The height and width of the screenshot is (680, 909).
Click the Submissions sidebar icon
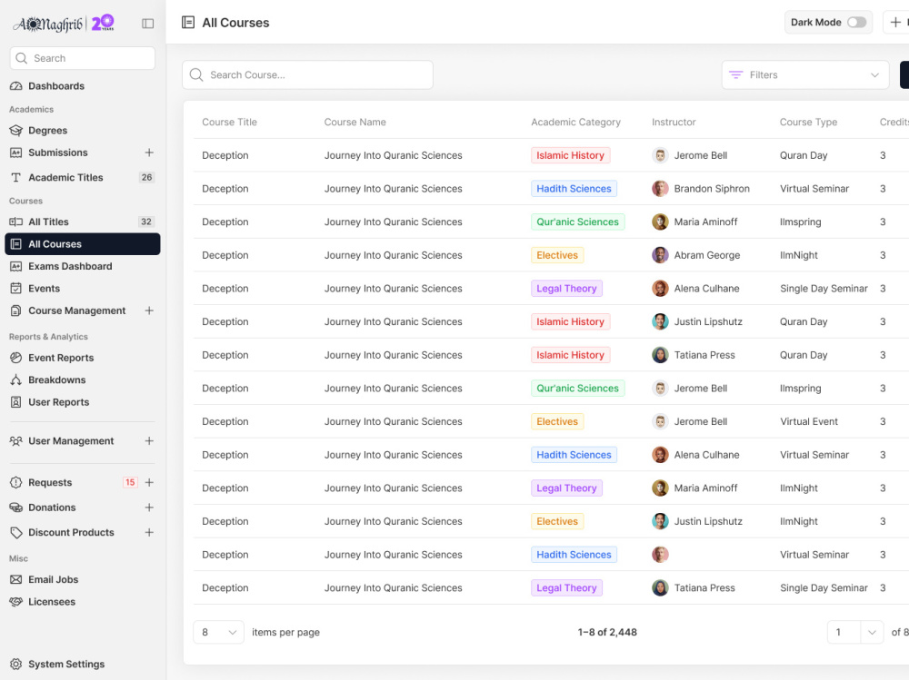[x=15, y=153]
